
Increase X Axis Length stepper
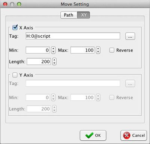[x=54, y=60]
